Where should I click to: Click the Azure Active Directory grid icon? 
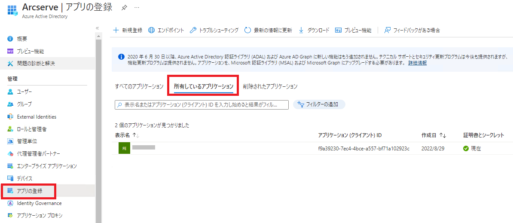tap(12, 10)
